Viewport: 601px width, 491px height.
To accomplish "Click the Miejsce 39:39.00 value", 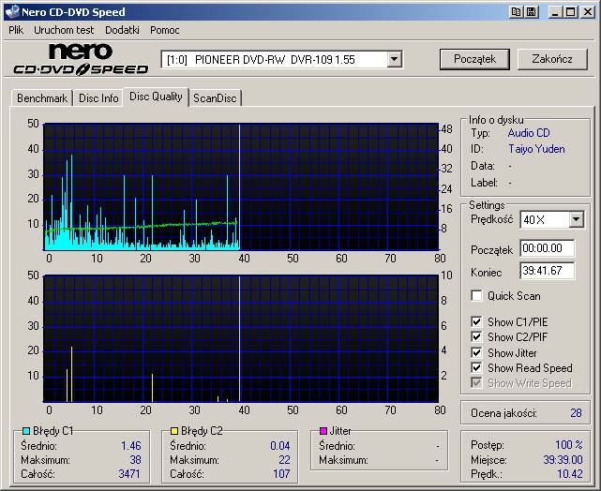I will coord(563,459).
